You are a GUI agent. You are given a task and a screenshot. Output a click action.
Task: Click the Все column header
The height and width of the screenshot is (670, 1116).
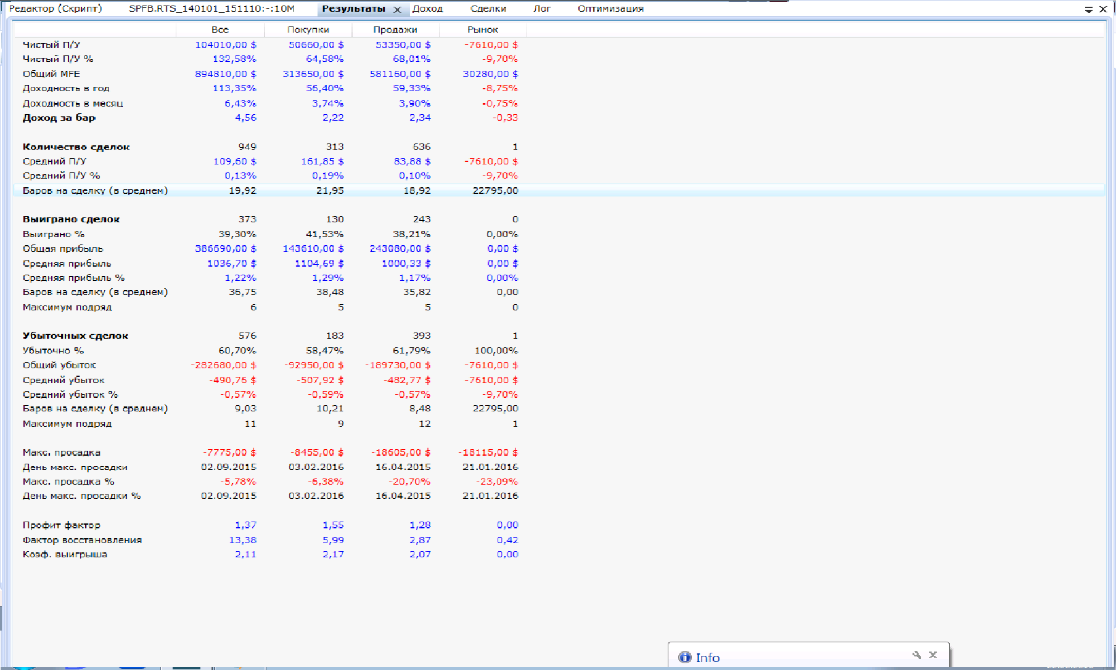(x=220, y=30)
